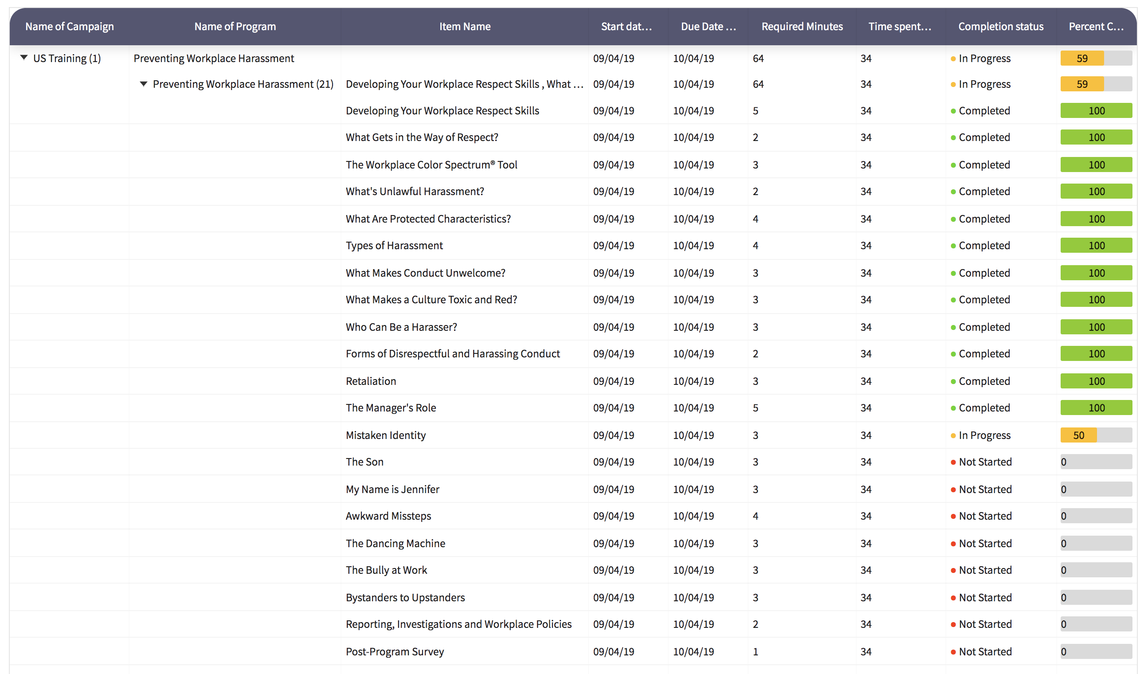The width and height of the screenshot is (1144, 674).
Task: Sort by Item Name column header
Action: pos(465,26)
